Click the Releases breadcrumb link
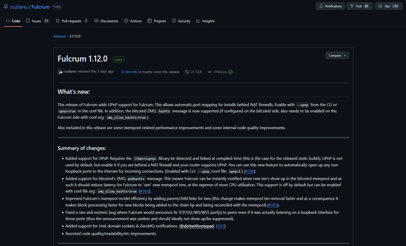This screenshot has width=406, height=246. (60, 36)
